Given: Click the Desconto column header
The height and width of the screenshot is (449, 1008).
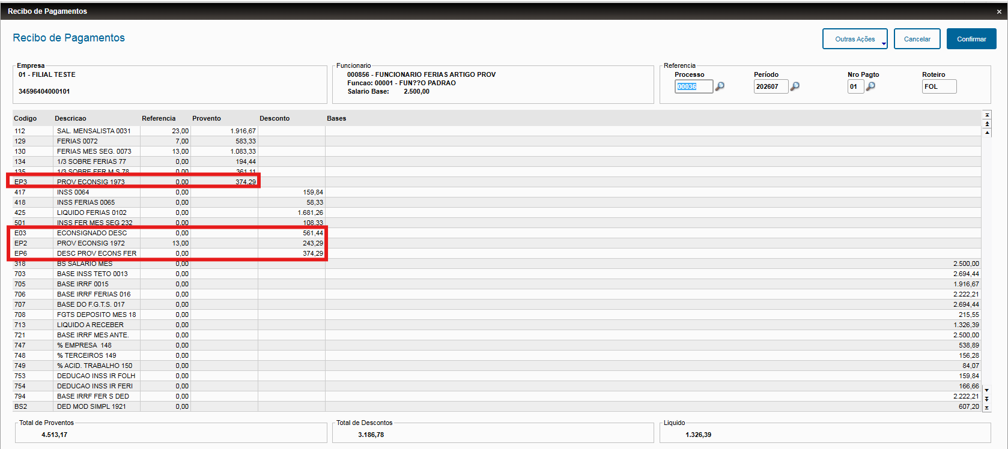Looking at the screenshot, I should (x=275, y=118).
